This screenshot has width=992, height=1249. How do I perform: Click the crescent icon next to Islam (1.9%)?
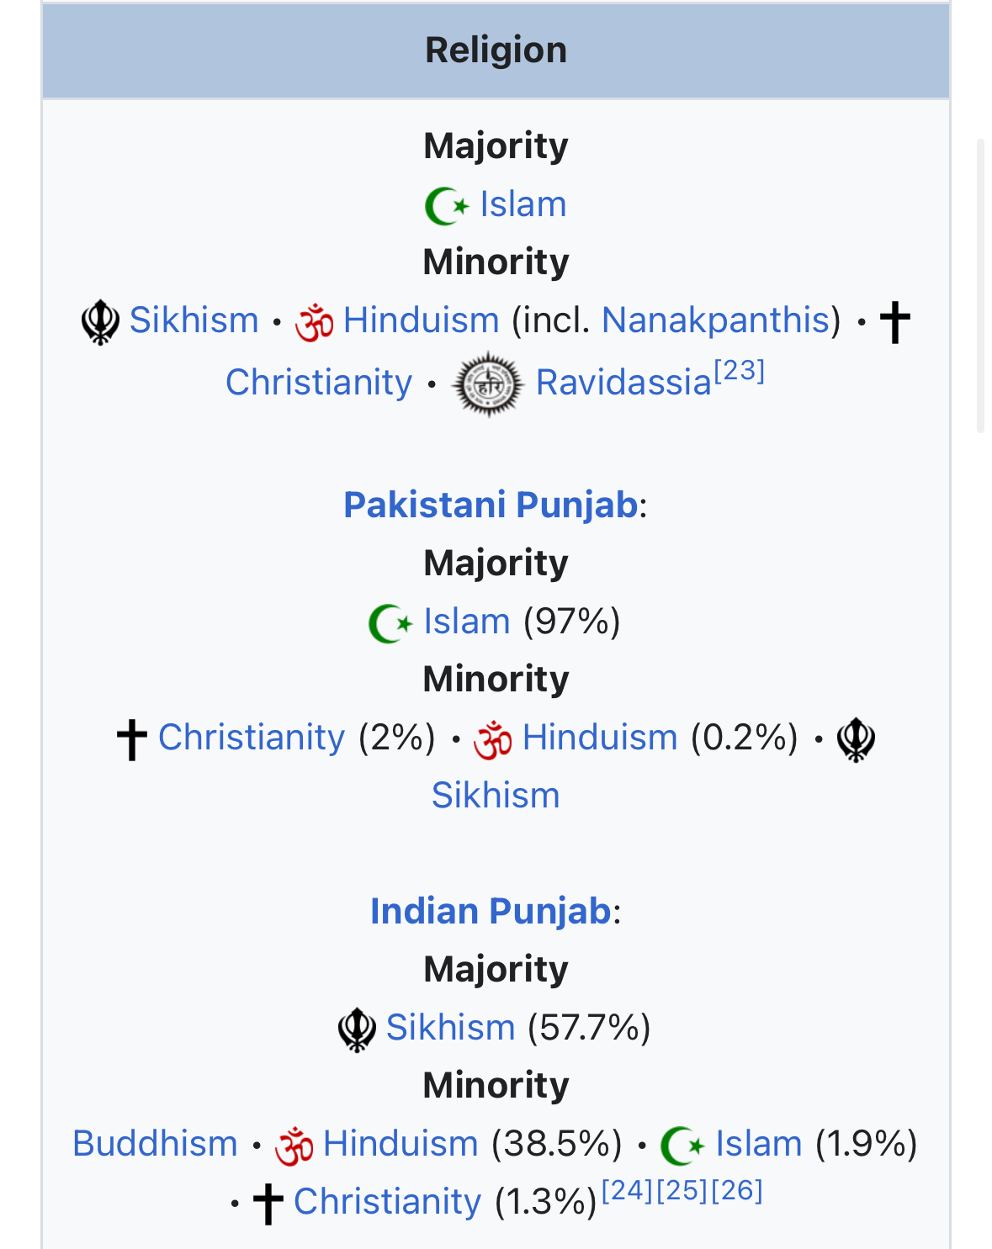(x=682, y=1146)
